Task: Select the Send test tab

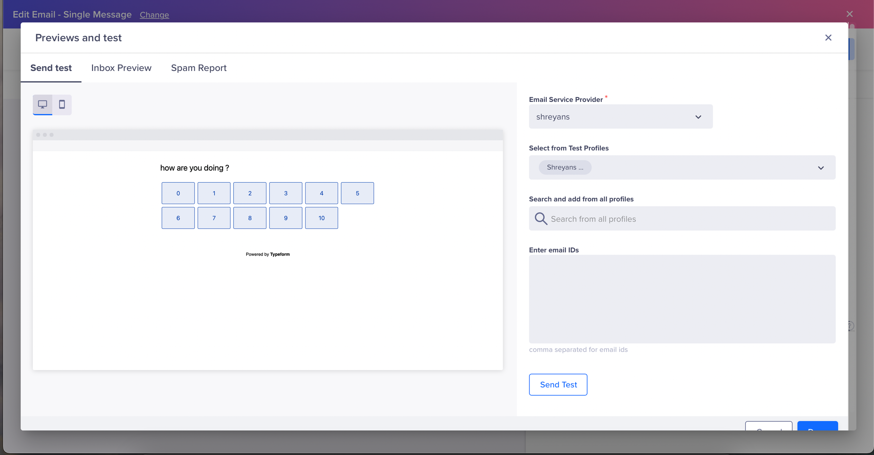Action: 51,68
